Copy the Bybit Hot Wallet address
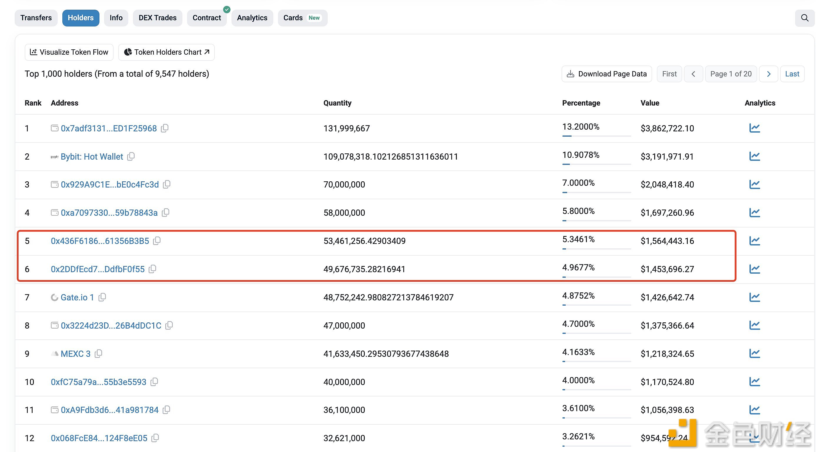The width and height of the screenshot is (816, 452). tap(131, 156)
